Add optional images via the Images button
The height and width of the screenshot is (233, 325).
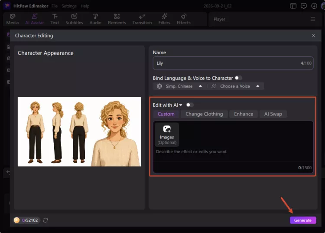(x=167, y=135)
